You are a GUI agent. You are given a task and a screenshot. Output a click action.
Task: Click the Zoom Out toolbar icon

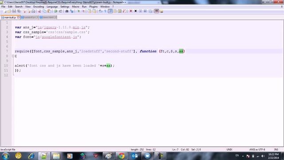coord(83,11)
